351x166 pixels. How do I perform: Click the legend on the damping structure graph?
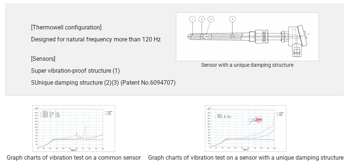tap(280, 113)
